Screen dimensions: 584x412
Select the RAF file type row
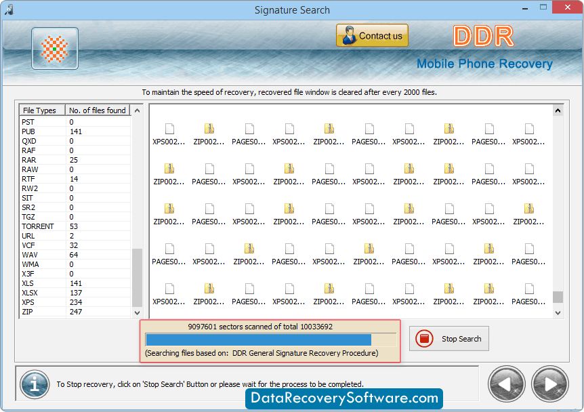tap(75, 150)
